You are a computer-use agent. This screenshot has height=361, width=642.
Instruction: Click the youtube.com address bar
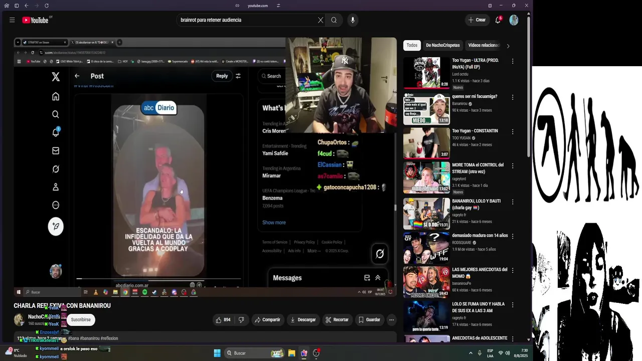[258, 6]
